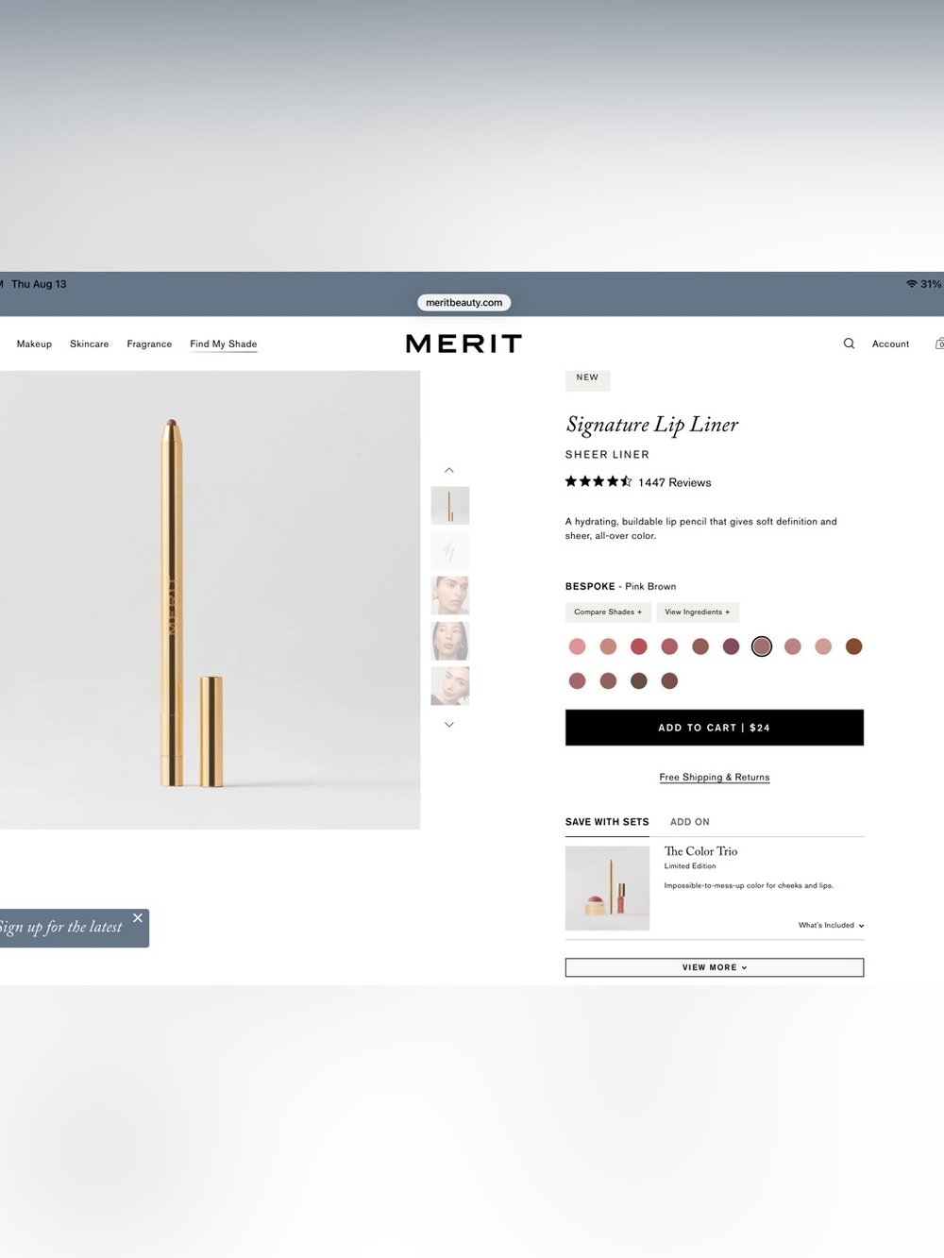Screen dimensions: 944x1258
Task: Open the Skincare menu
Action: click(x=89, y=344)
